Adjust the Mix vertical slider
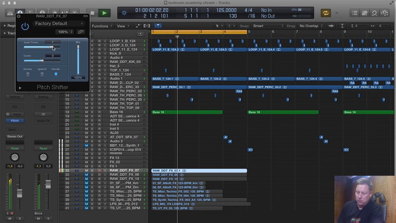Screen dimensions: 396x223 78,60
